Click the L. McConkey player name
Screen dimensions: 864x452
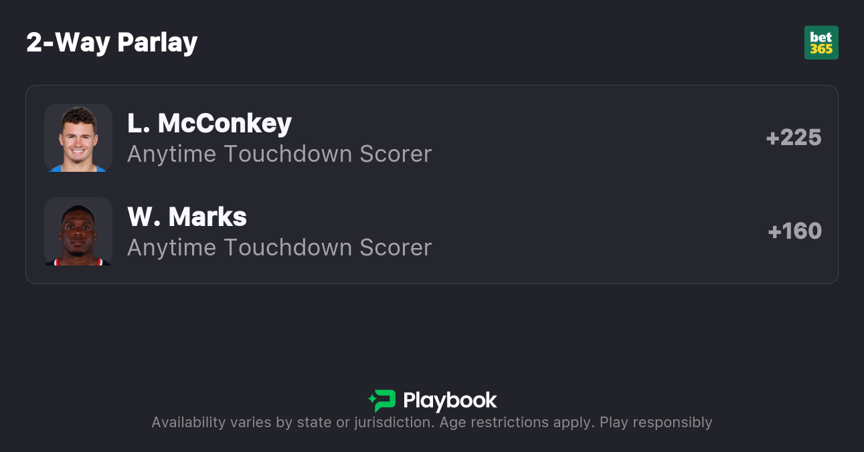pos(209,123)
